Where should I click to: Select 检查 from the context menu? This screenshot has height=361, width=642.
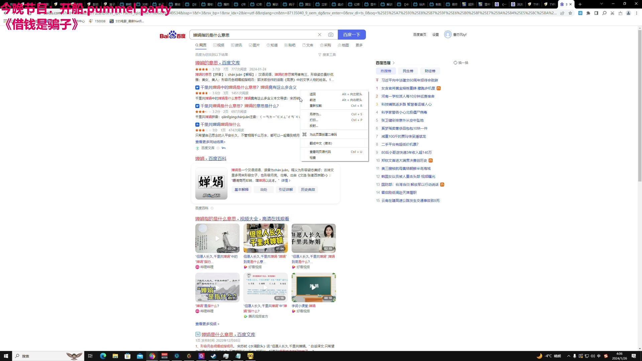coord(313,157)
